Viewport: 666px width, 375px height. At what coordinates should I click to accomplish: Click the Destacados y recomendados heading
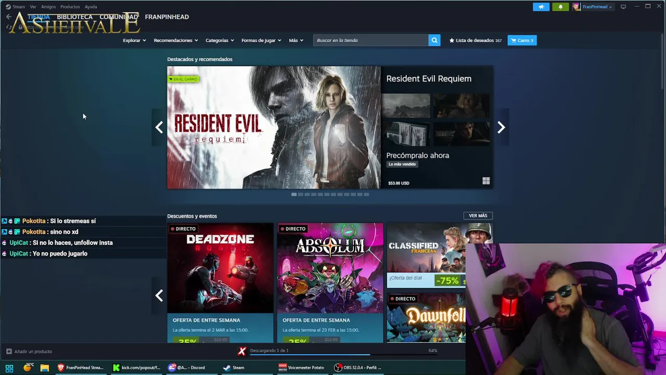(200, 59)
